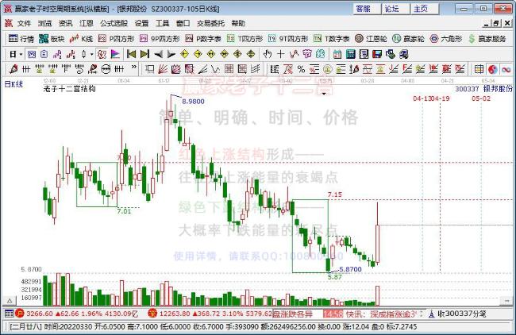Step chart right with black arrow
Screen dimensions: 516x335
tap(171, 54)
